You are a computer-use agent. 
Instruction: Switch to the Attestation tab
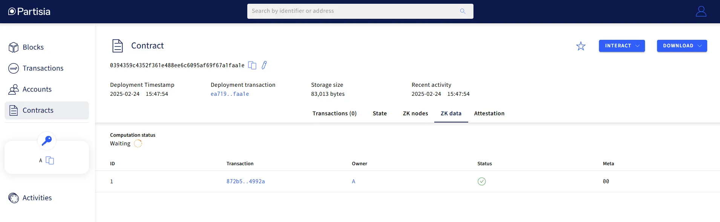click(x=489, y=113)
